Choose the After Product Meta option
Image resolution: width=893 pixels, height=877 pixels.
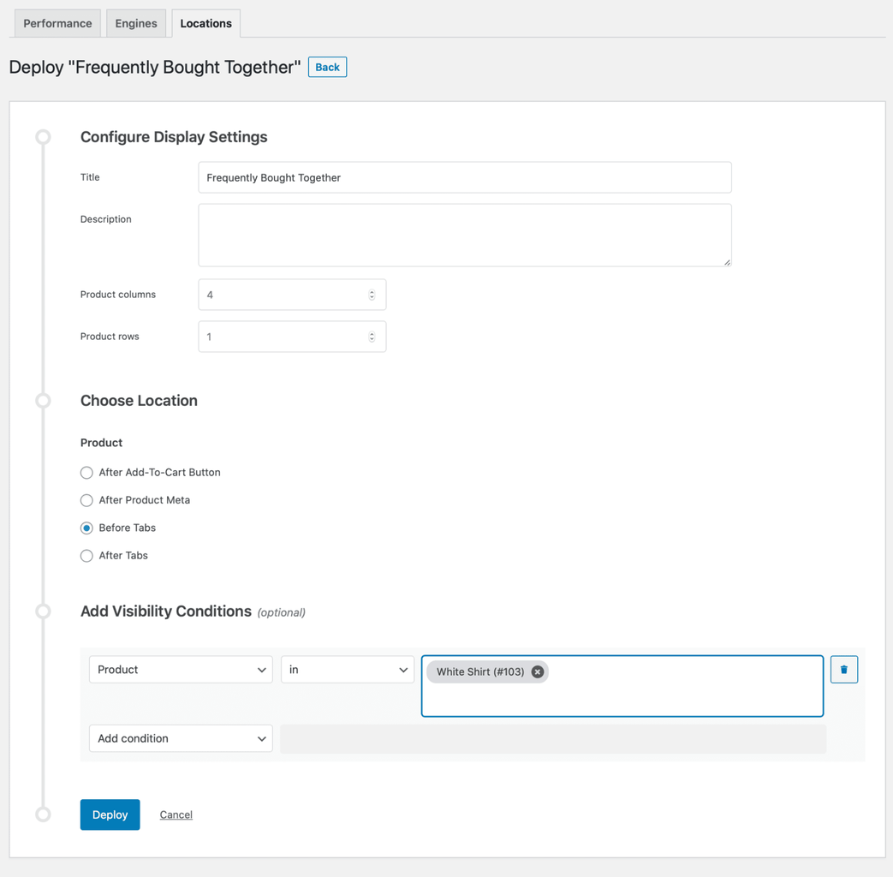point(86,500)
